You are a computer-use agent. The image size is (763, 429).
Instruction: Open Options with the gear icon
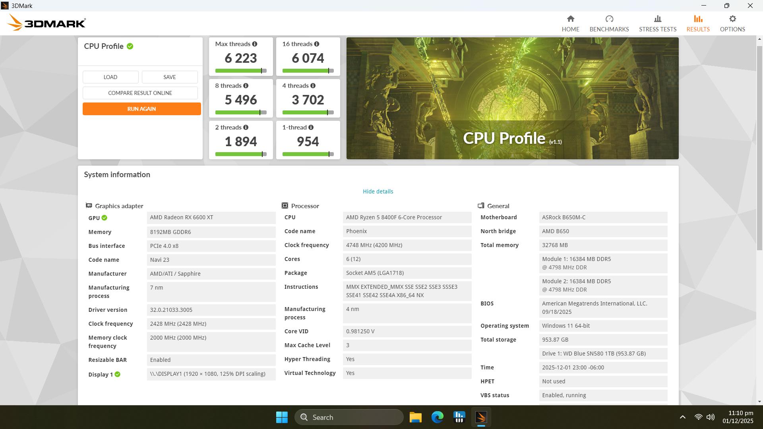[732, 19]
